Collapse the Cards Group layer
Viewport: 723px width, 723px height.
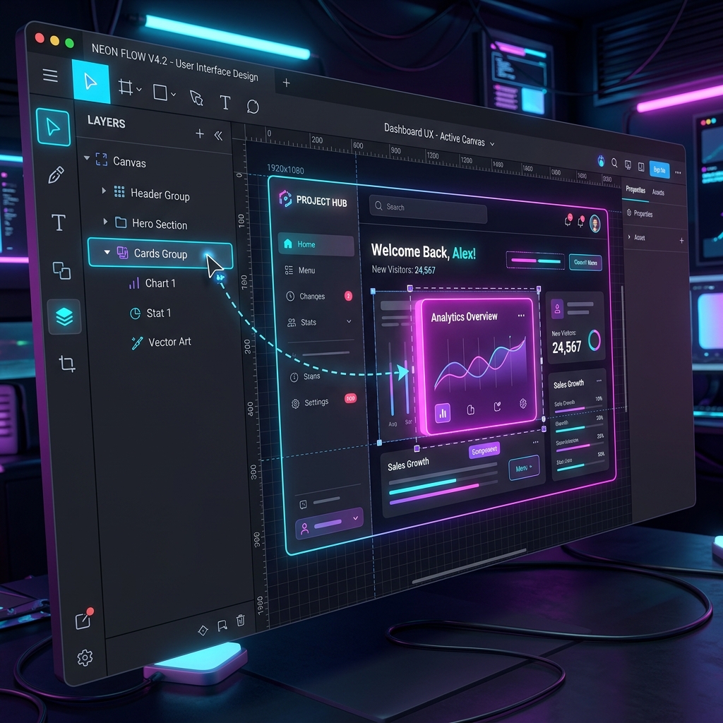click(x=107, y=252)
